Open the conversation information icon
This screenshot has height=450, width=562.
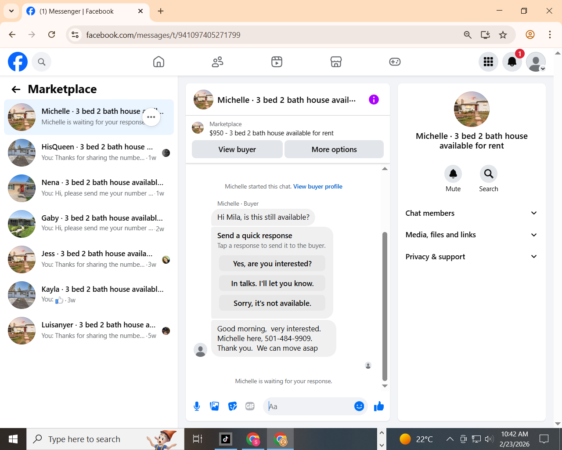pyautogui.click(x=374, y=100)
